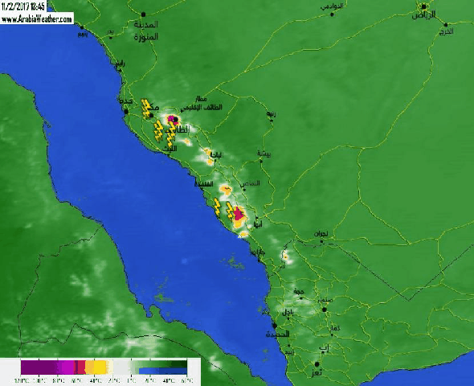The image size is (474, 386).
Task: Open the www.ArabiaWeather.com link
Action: [x=37, y=19]
